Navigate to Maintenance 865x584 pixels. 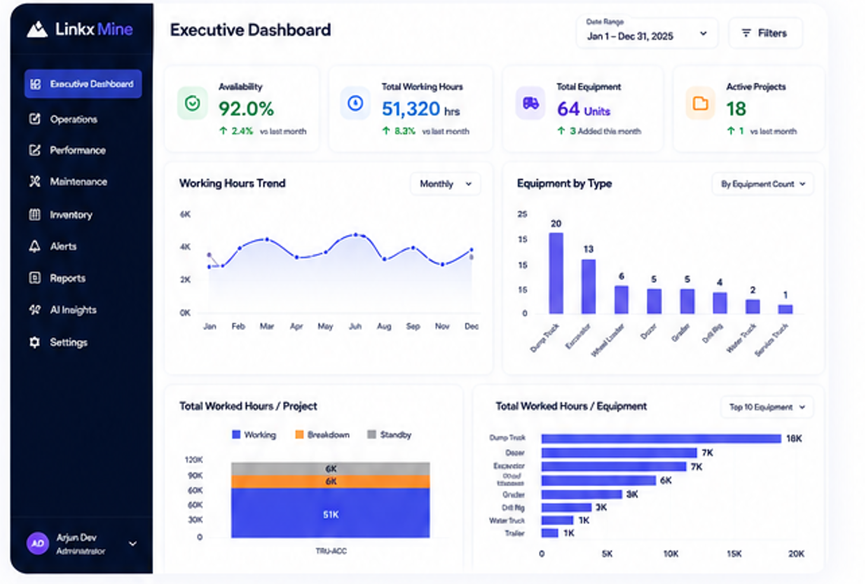78,182
